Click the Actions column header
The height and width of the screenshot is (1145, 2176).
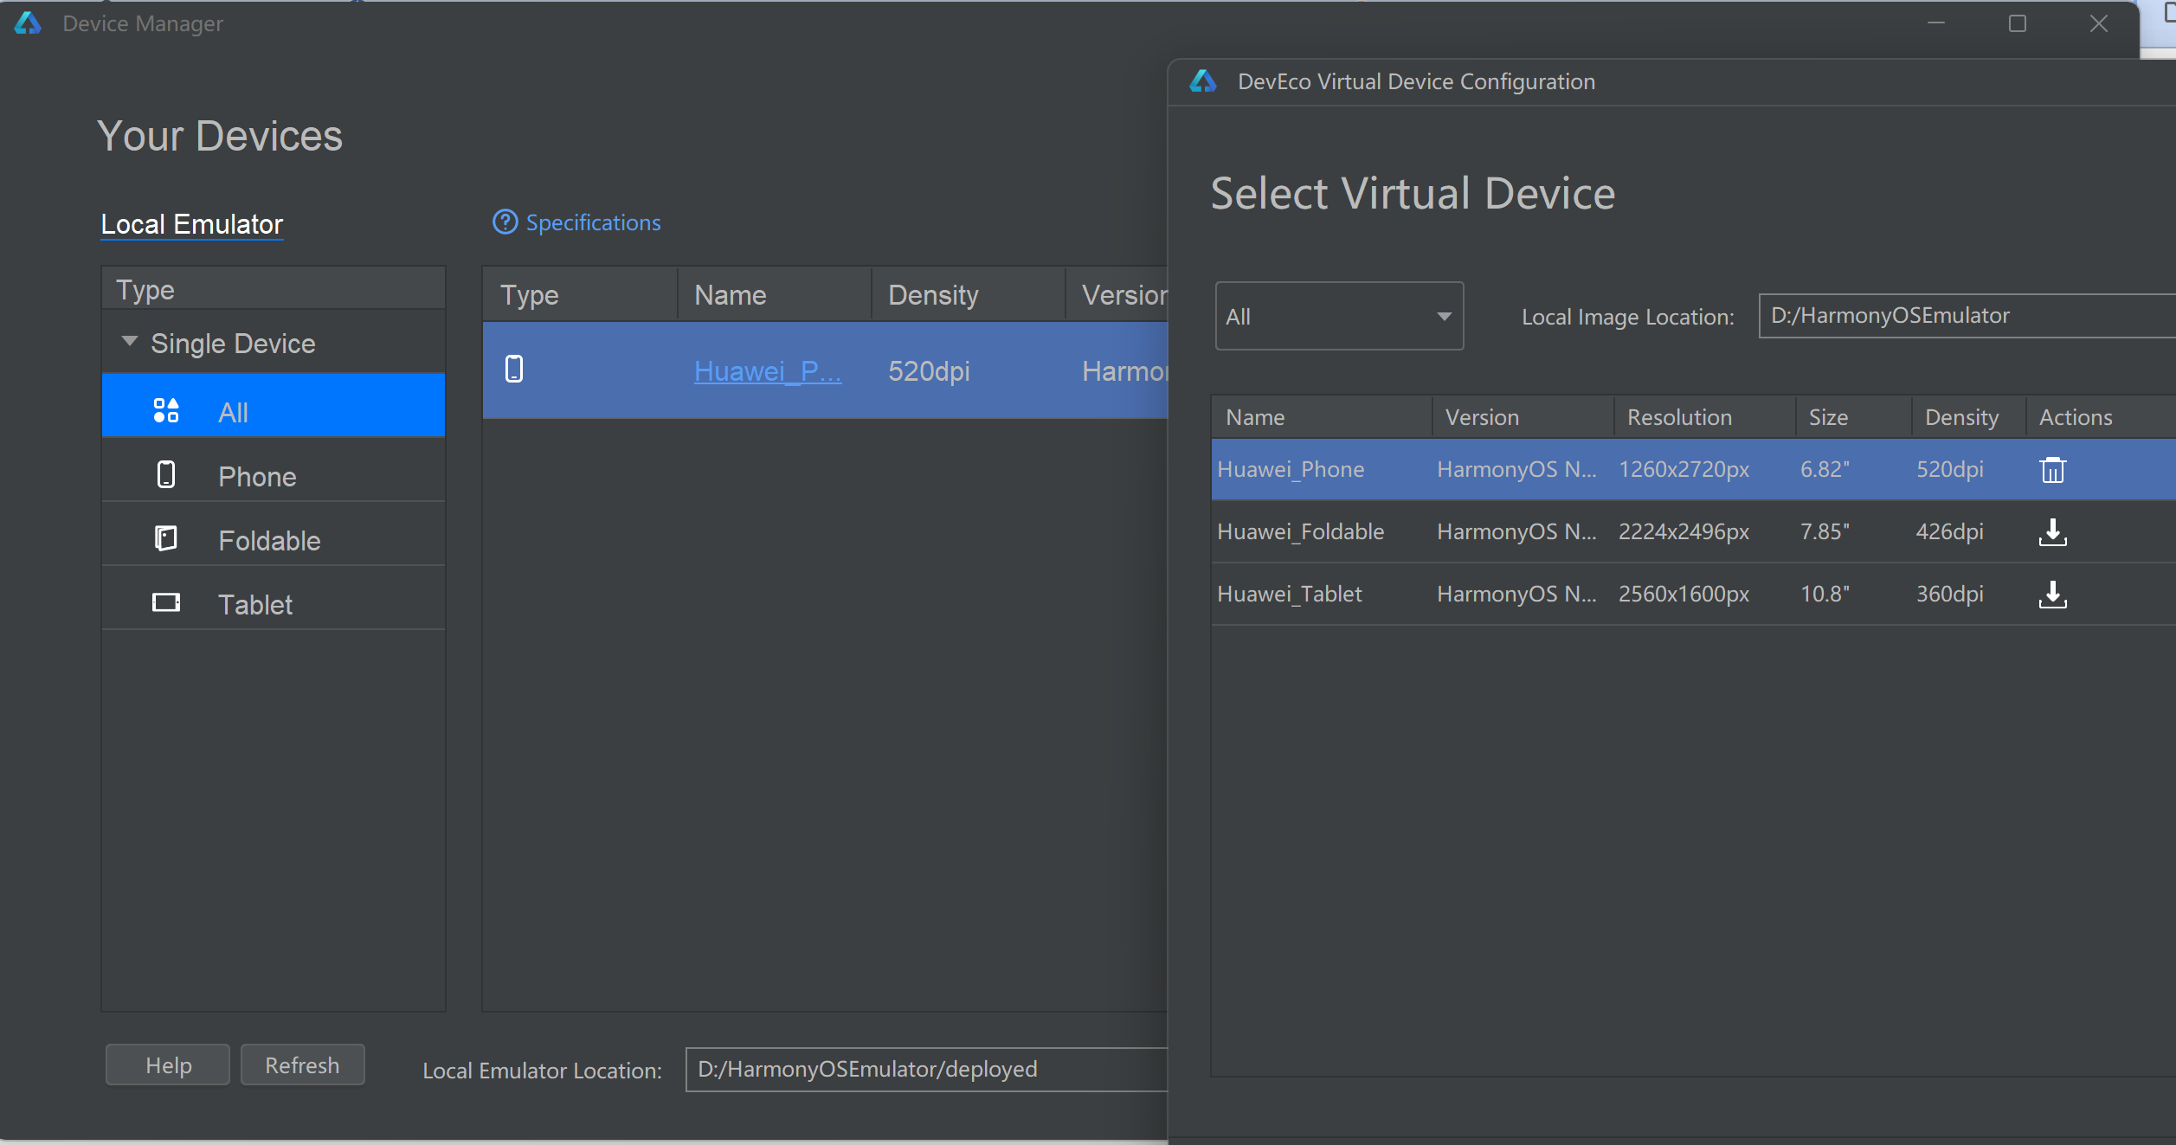click(2101, 417)
